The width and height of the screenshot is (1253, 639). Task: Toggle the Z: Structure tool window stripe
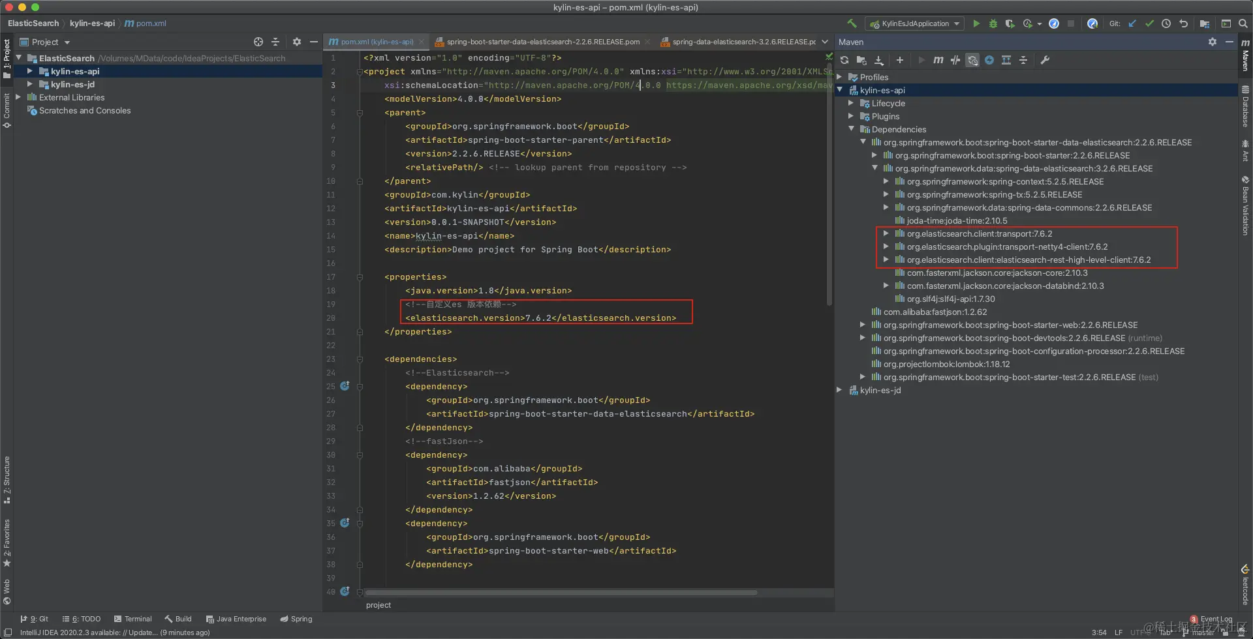(7, 480)
